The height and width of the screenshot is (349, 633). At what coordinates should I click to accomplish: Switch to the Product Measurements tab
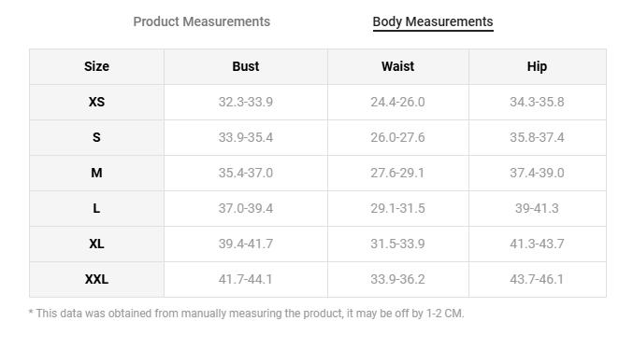coord(201,21)
